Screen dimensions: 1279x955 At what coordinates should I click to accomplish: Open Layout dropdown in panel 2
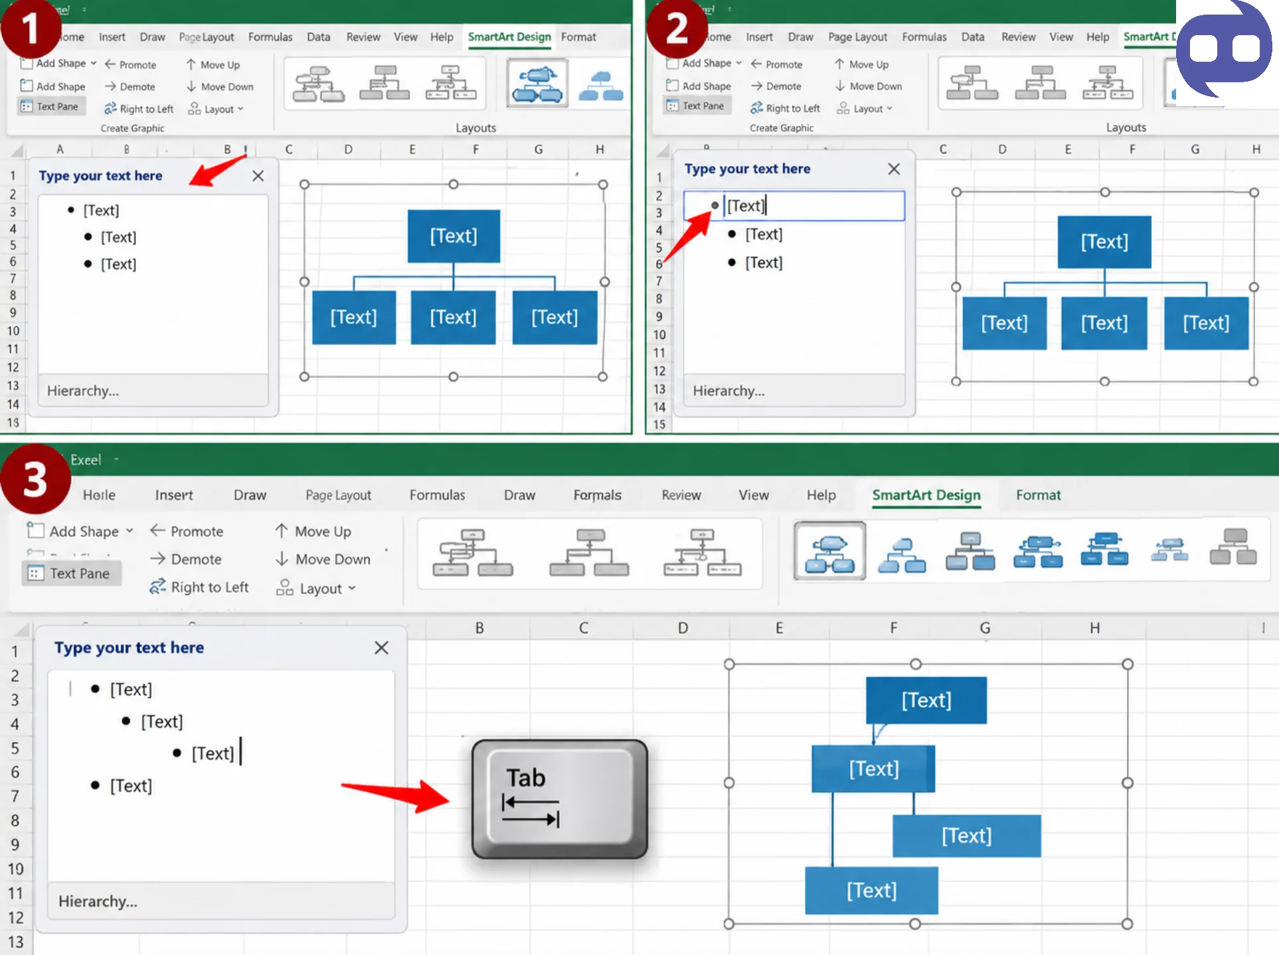(865, 108)
